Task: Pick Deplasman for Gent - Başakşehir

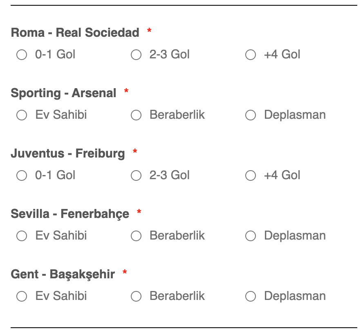Action: point(251,296)
